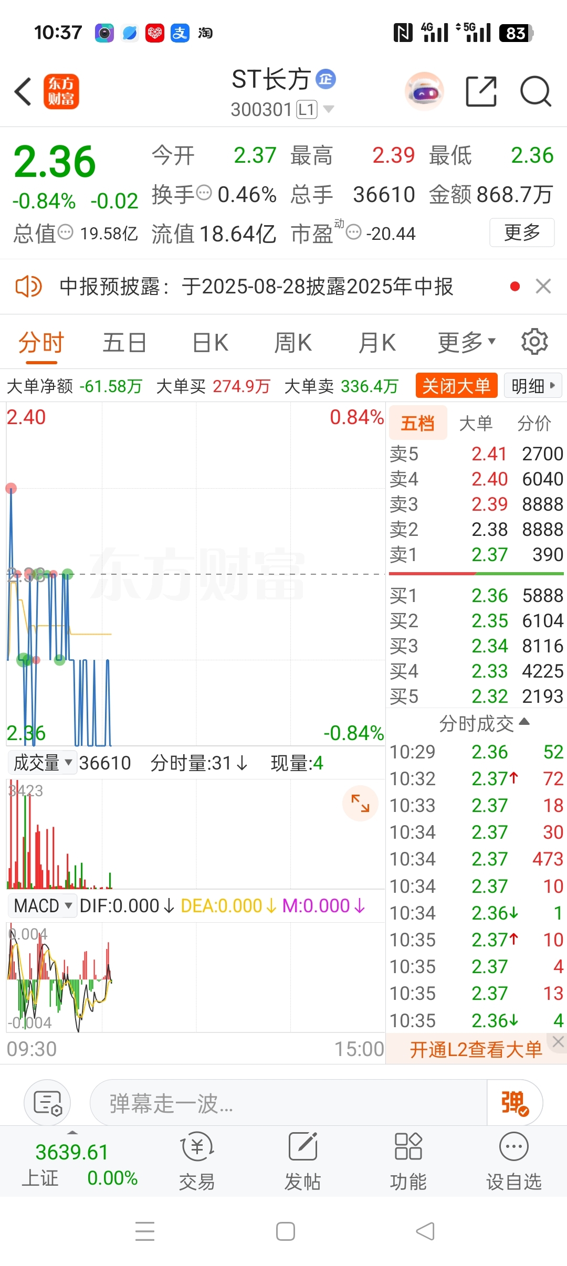Tap the Android back triangle button
The height and width of the screenshot is (1266, 567).
[425, 1231]
